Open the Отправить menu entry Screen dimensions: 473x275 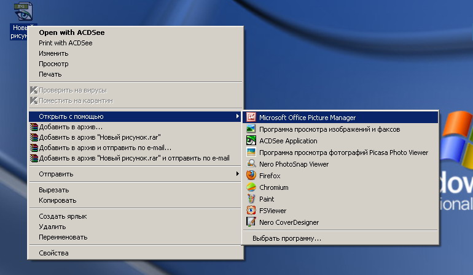pyautogui.click(x=135, y=174)
